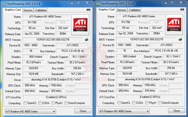The height and width of the screenshot is (117, 188).
Task: Click Subvendor ATI (1002) in left window
Action: pyautogui.click(x=73, y=45)
